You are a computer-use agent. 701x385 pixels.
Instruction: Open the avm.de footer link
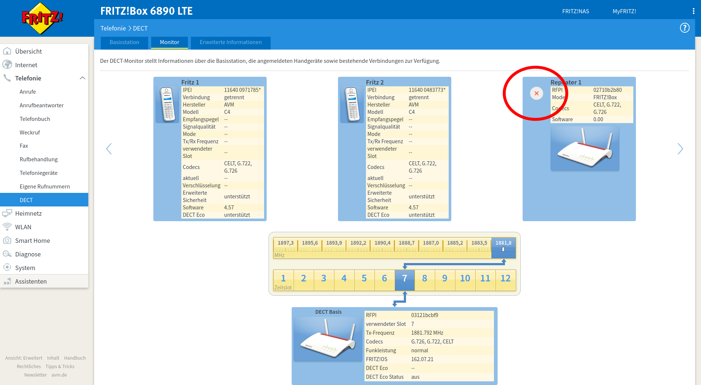pyautogui.click(x=59, y=375)
